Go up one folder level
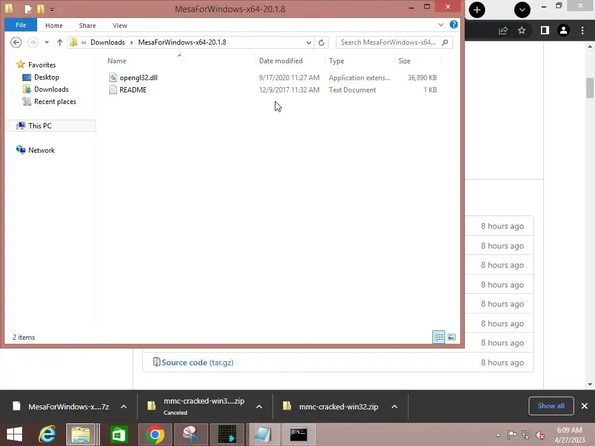The image size is (595, 446). 60,42
